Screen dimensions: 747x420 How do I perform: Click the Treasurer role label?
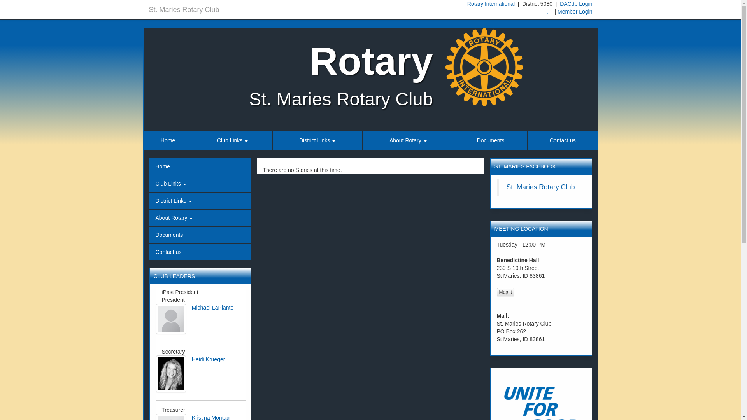click(173, 410)
